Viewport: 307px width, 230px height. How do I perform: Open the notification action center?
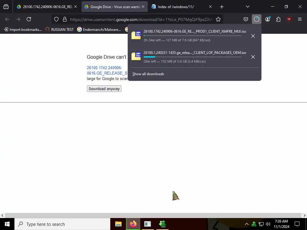[x=297, y=224]
